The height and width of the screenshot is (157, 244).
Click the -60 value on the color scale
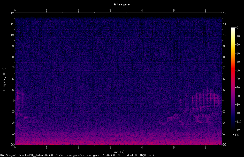[238, 79]
